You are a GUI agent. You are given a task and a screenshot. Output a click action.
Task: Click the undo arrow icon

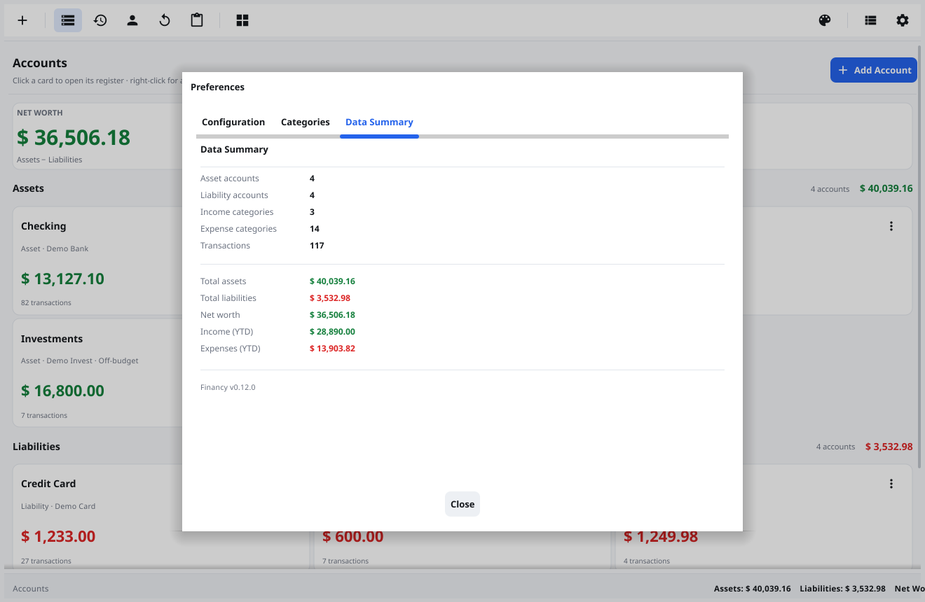tap(165, 20)
